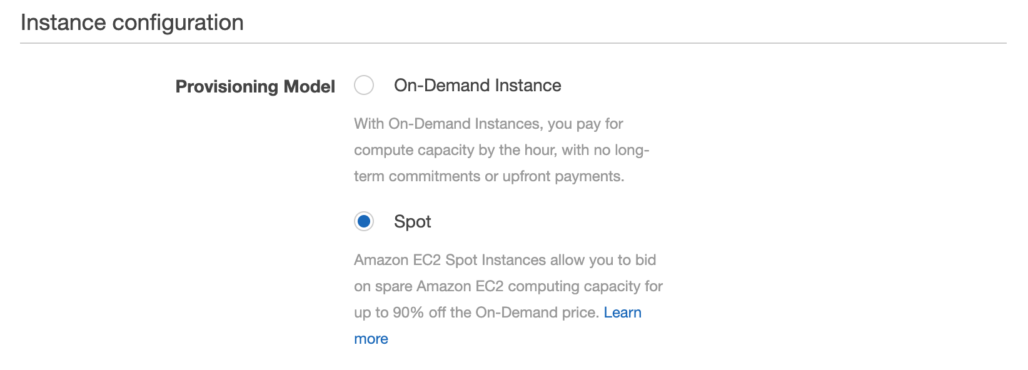Screen dimensions: 1028x370
Task: Click the word "Instance" in the section heading
Action: tap(63, 22)
